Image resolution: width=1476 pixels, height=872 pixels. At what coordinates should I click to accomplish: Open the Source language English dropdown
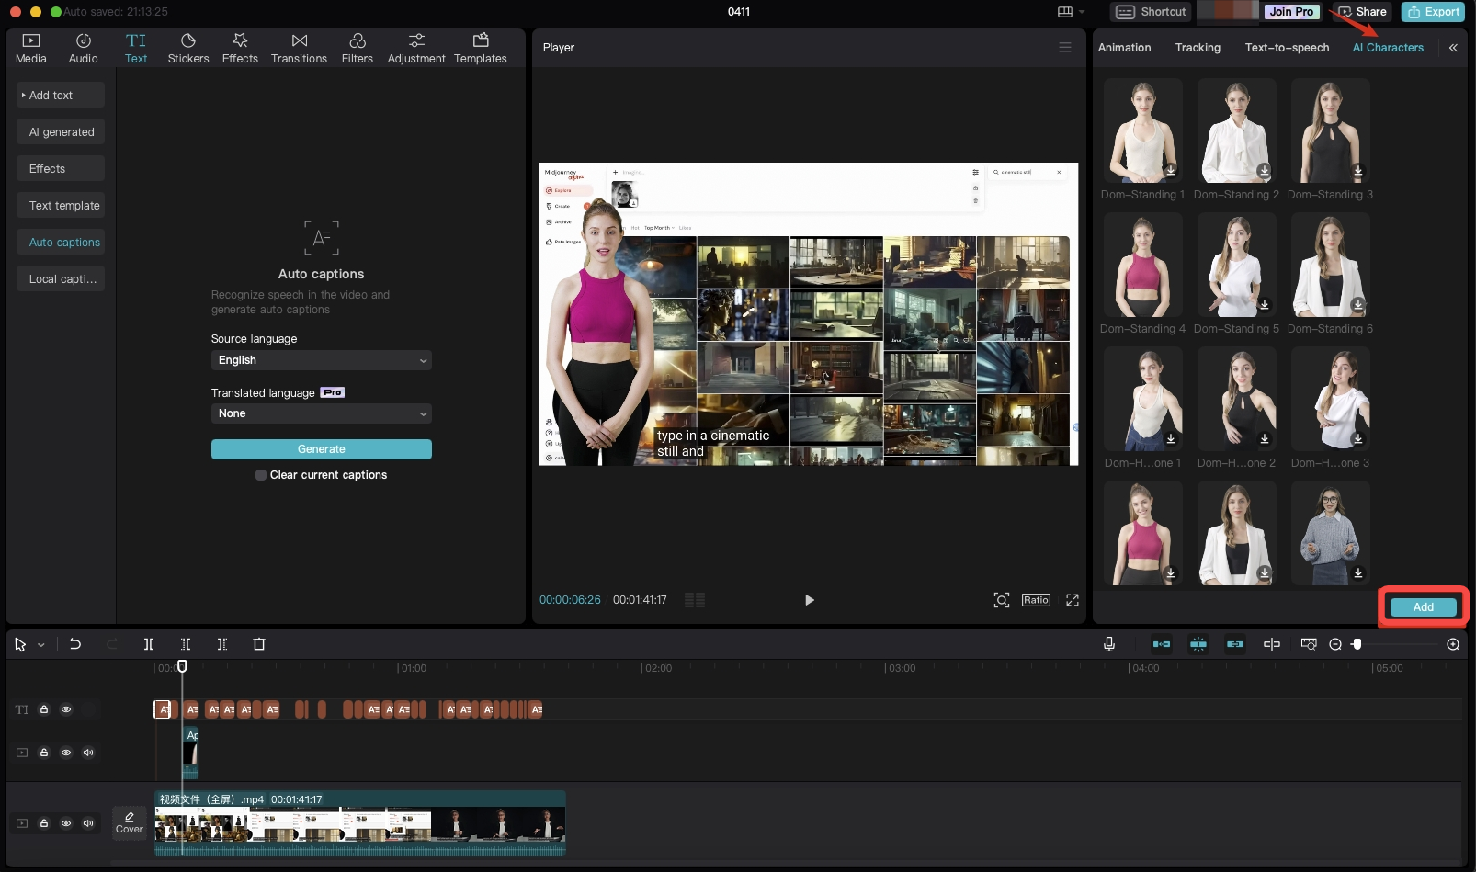(x=321, y=360)
